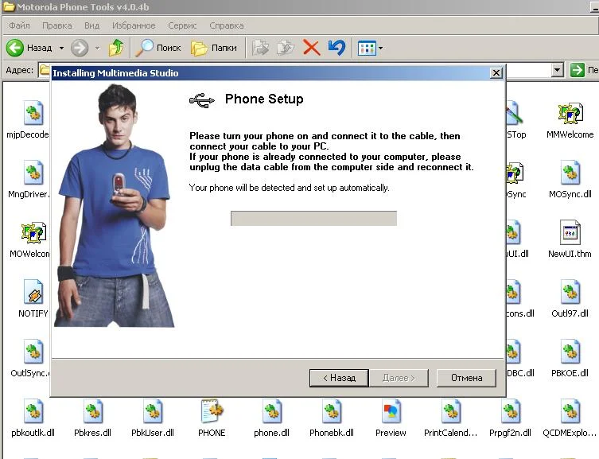Open Back button history dropdown arrow

click(x=61, y=48)
